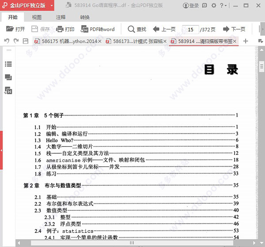Click the 查找 search button
265x247 pixels.
(137, 29)
